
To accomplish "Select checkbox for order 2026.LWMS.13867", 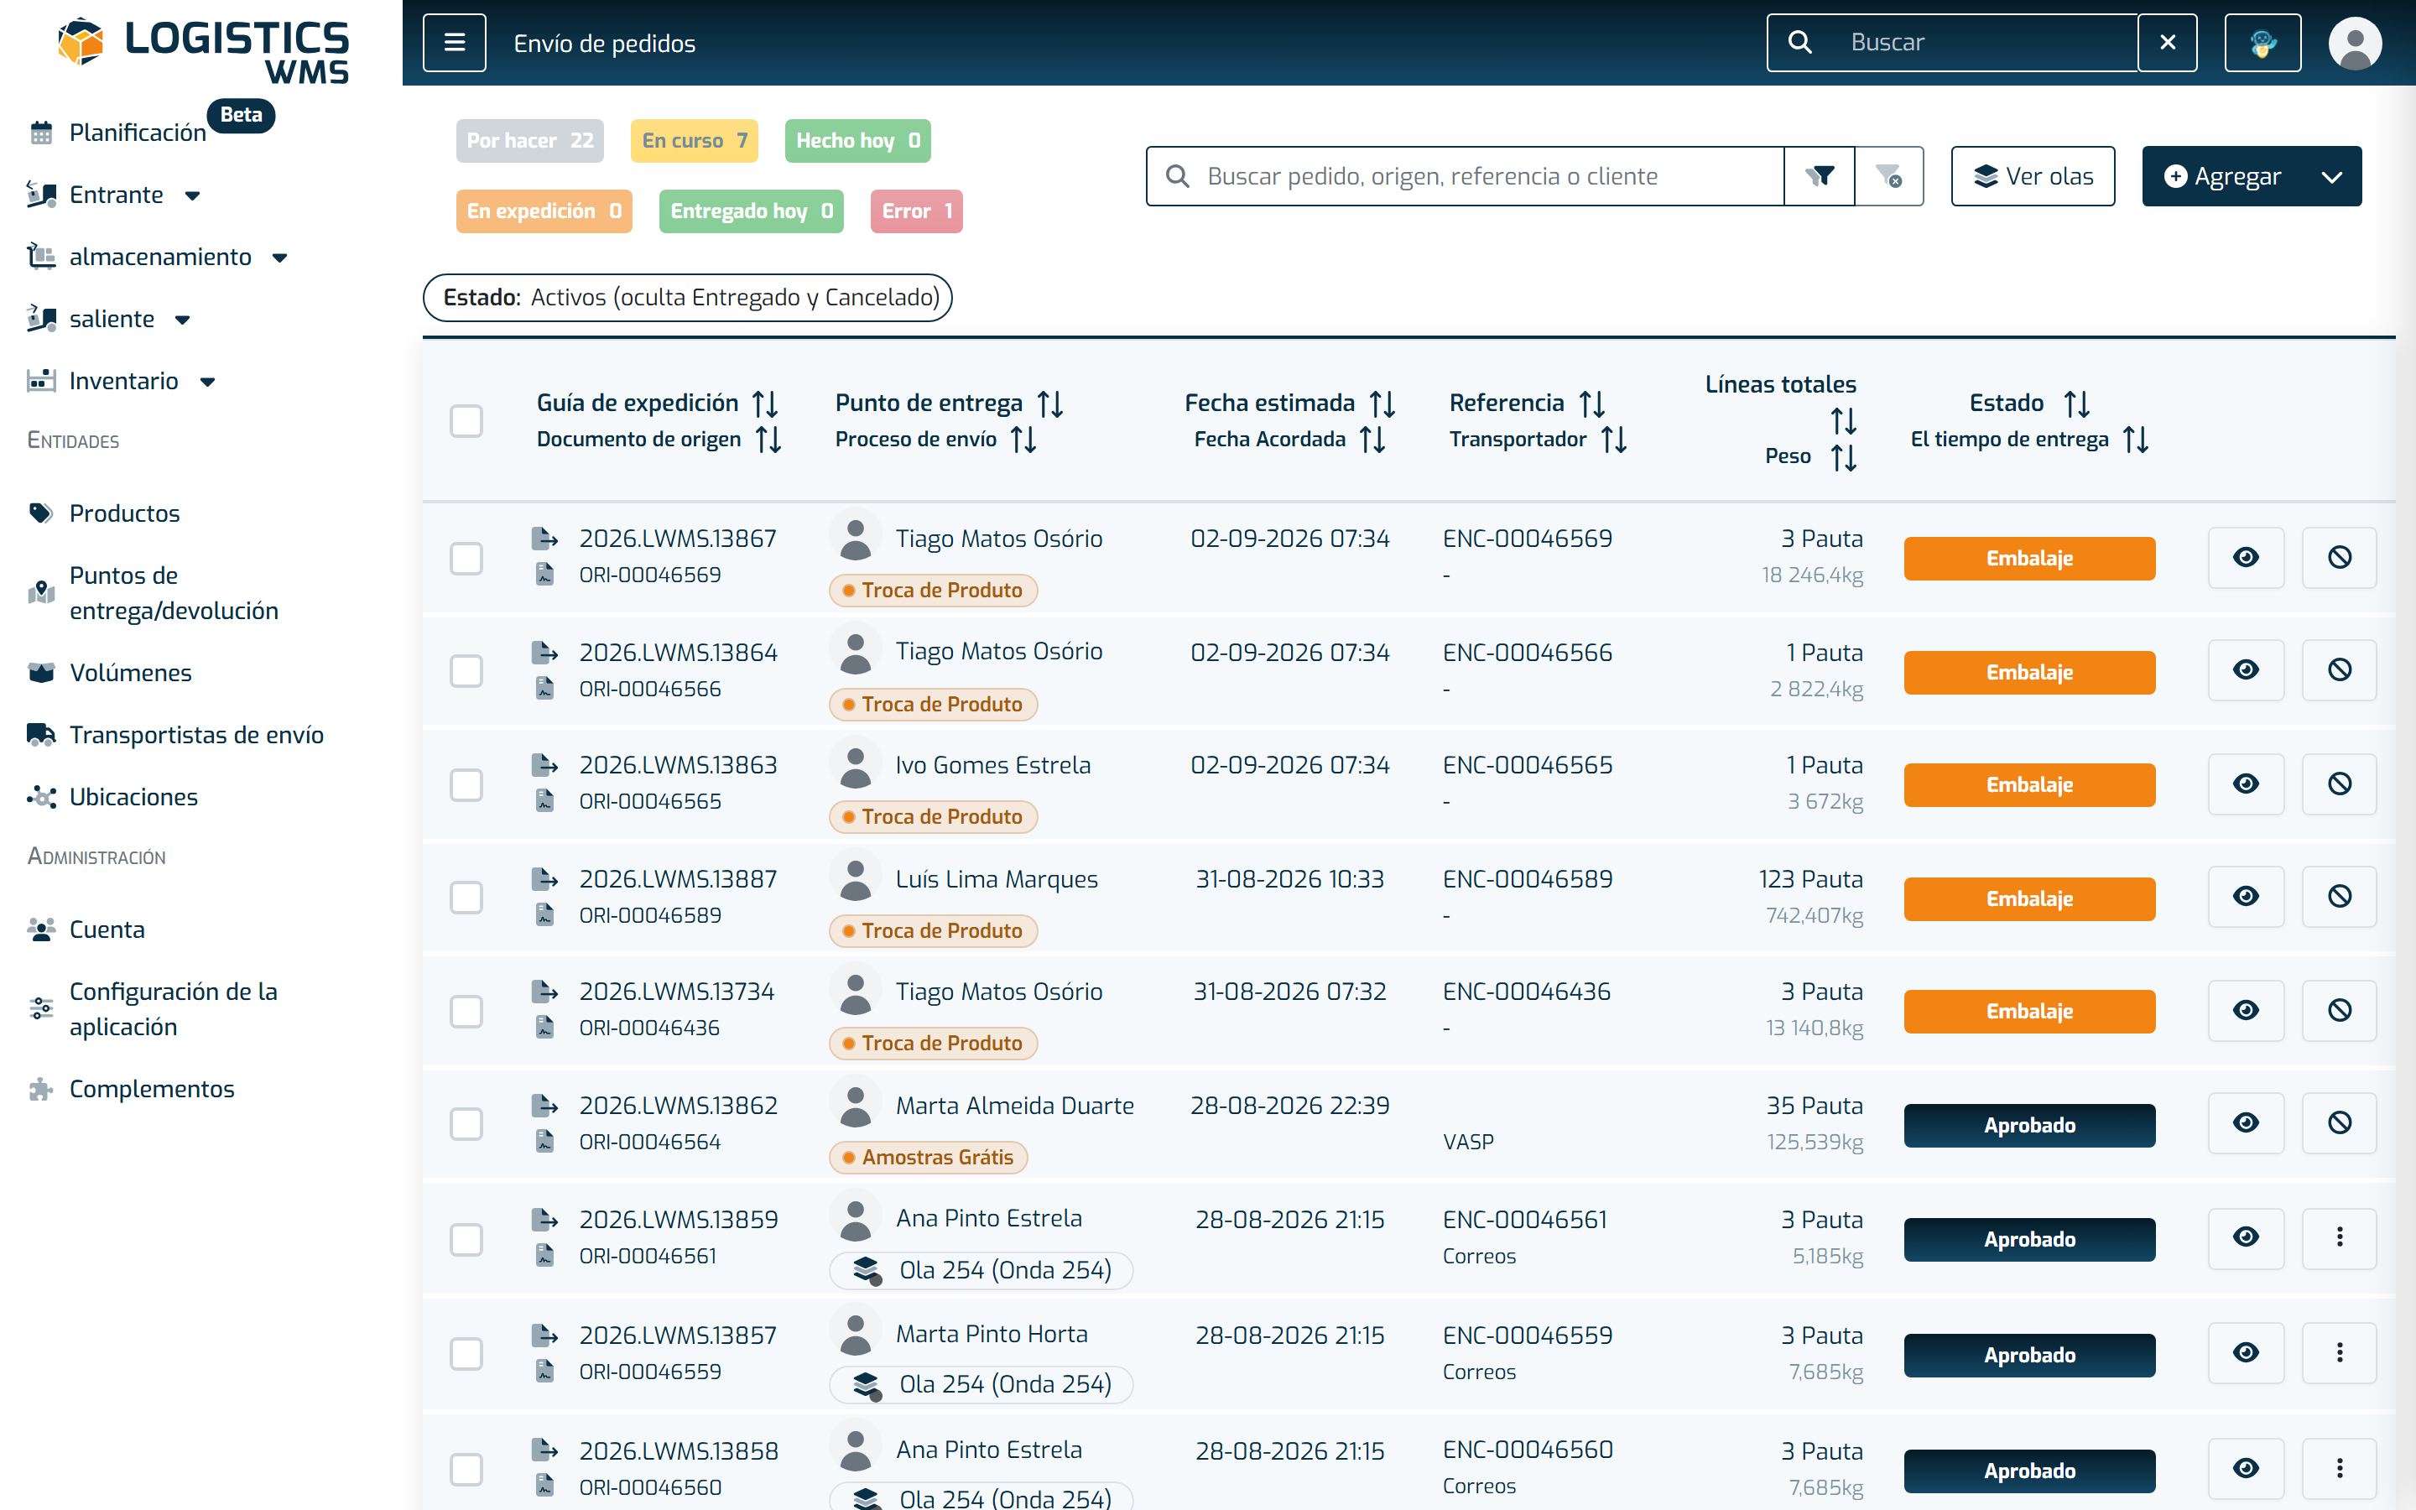I will pos(466,558).
